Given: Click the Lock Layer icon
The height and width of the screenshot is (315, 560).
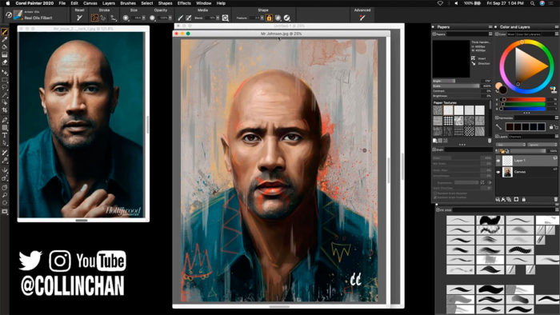Looking at the screenshot, I should click(524, 199).
